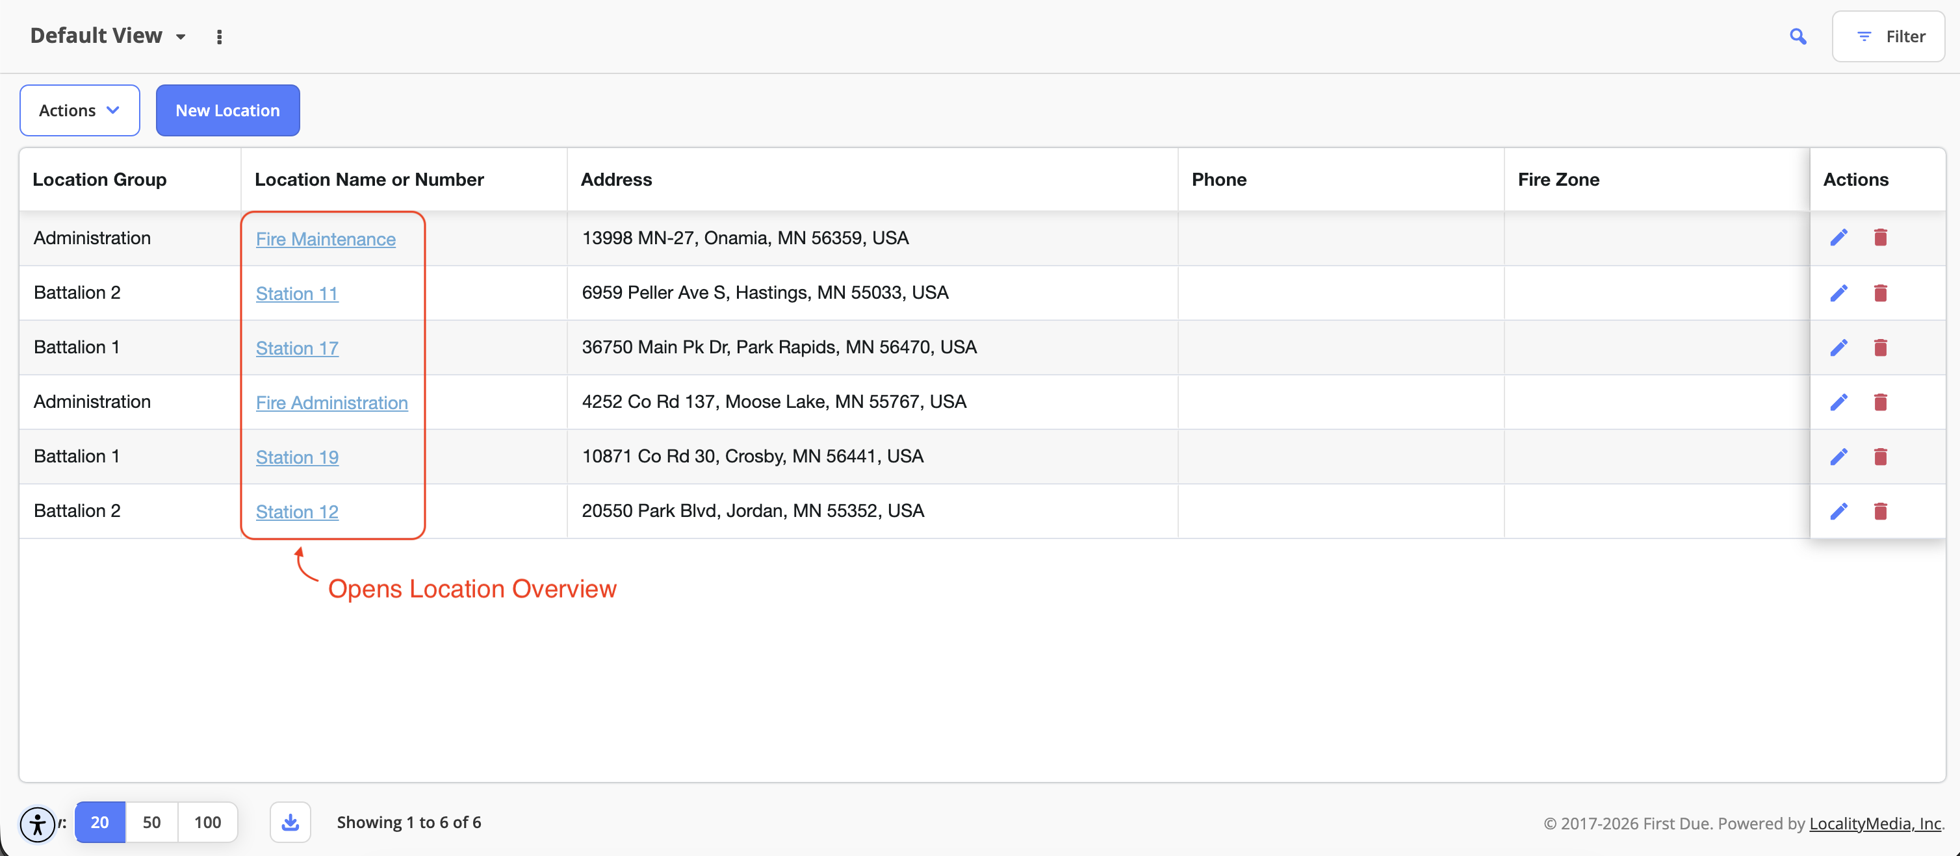Image resolution: width=1960 pixels, height=856 pixels.
Task: Open the Filter panel
Action: pyautogui.click(x=1889, y=36)
